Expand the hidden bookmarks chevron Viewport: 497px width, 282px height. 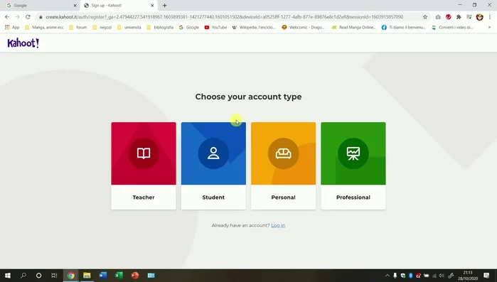(489, 28)
